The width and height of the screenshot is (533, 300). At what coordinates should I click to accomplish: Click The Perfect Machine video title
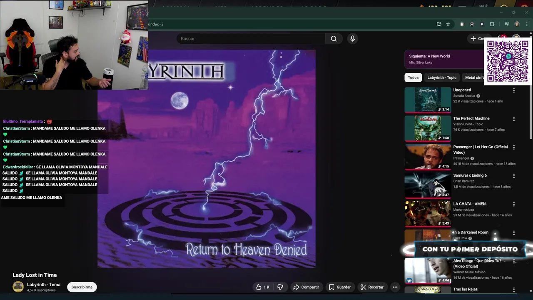471,118
